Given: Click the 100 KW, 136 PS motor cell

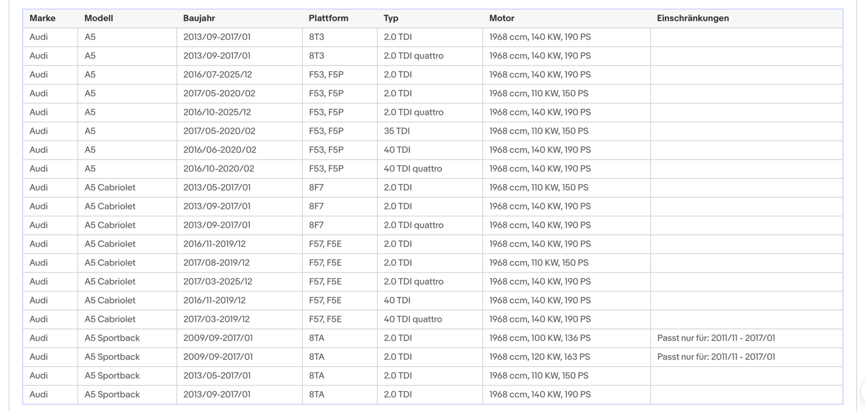Looking at the screenshot, I should pos(566,338).
